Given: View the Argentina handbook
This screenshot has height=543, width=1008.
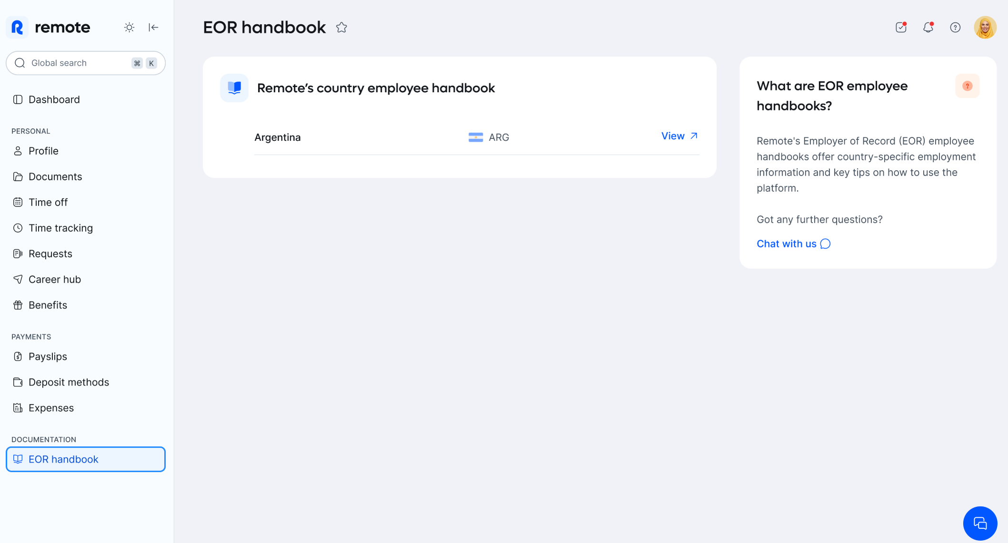Looking at the screenshot, I should [679, 136].
